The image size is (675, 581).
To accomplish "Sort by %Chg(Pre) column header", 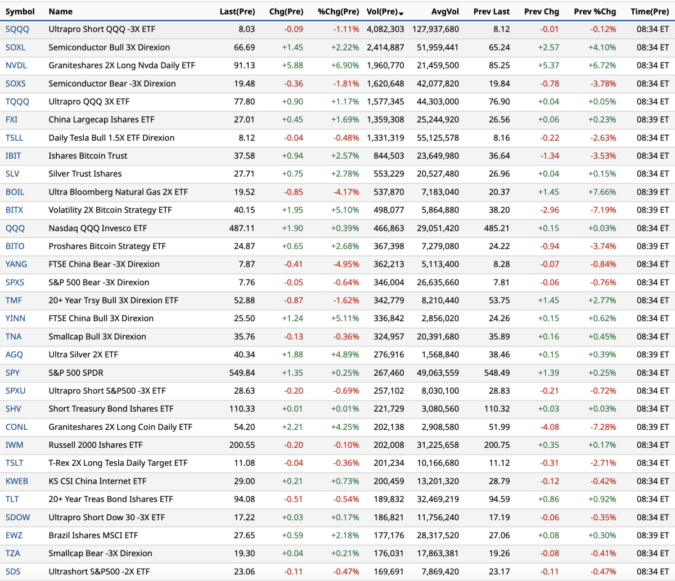I will 338,11.
